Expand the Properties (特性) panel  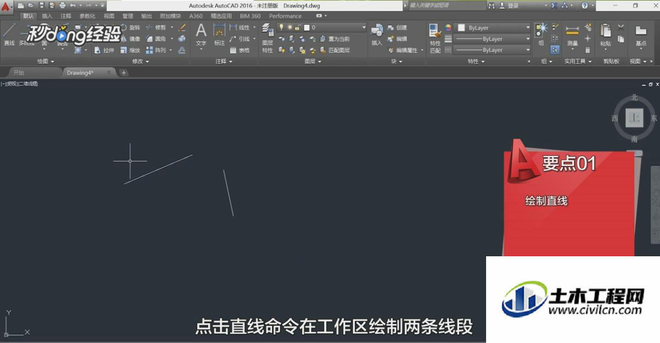coord(476,61)
